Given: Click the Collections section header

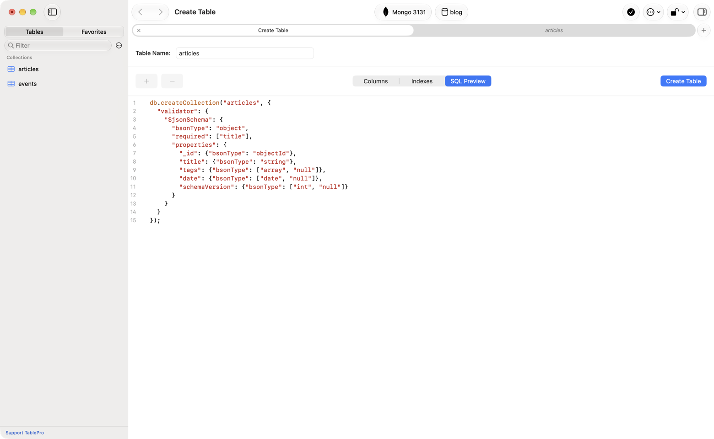Looking at the screenshot, I should pos(19,58).
